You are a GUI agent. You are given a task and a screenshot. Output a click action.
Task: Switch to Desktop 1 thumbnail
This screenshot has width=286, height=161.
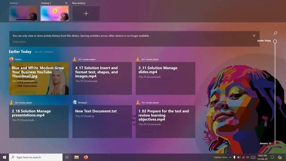click(x=23, y=13)
